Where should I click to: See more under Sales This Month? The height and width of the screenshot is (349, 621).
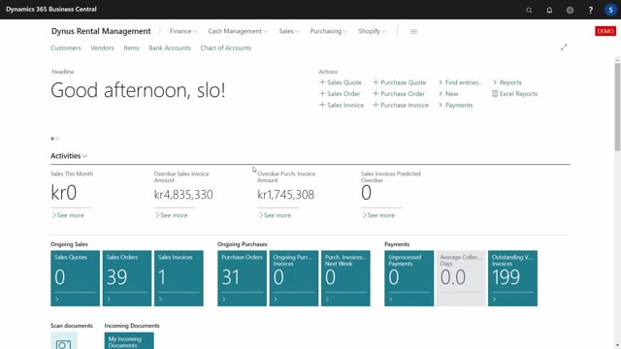pos(68,215)
